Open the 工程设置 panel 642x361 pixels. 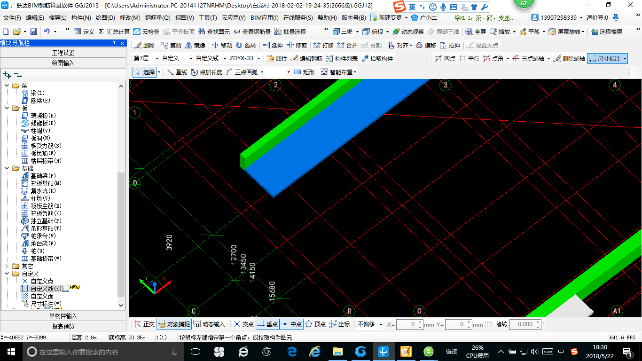pos(63,53)
